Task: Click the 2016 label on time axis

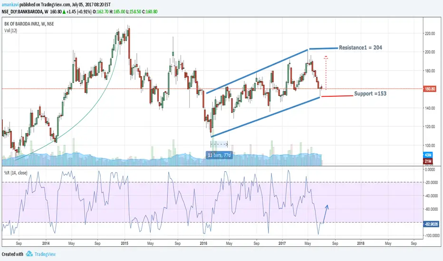Action: [203, 243]
